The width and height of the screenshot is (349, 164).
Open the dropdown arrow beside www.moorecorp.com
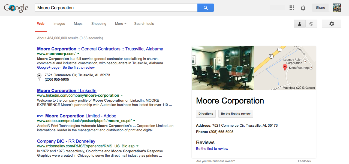pyautogui.click(x=78, y=54)
